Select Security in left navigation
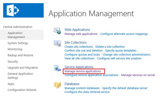The width and height of the screenshot is (165, 108). pyautogui.click(x=13, y=61)
